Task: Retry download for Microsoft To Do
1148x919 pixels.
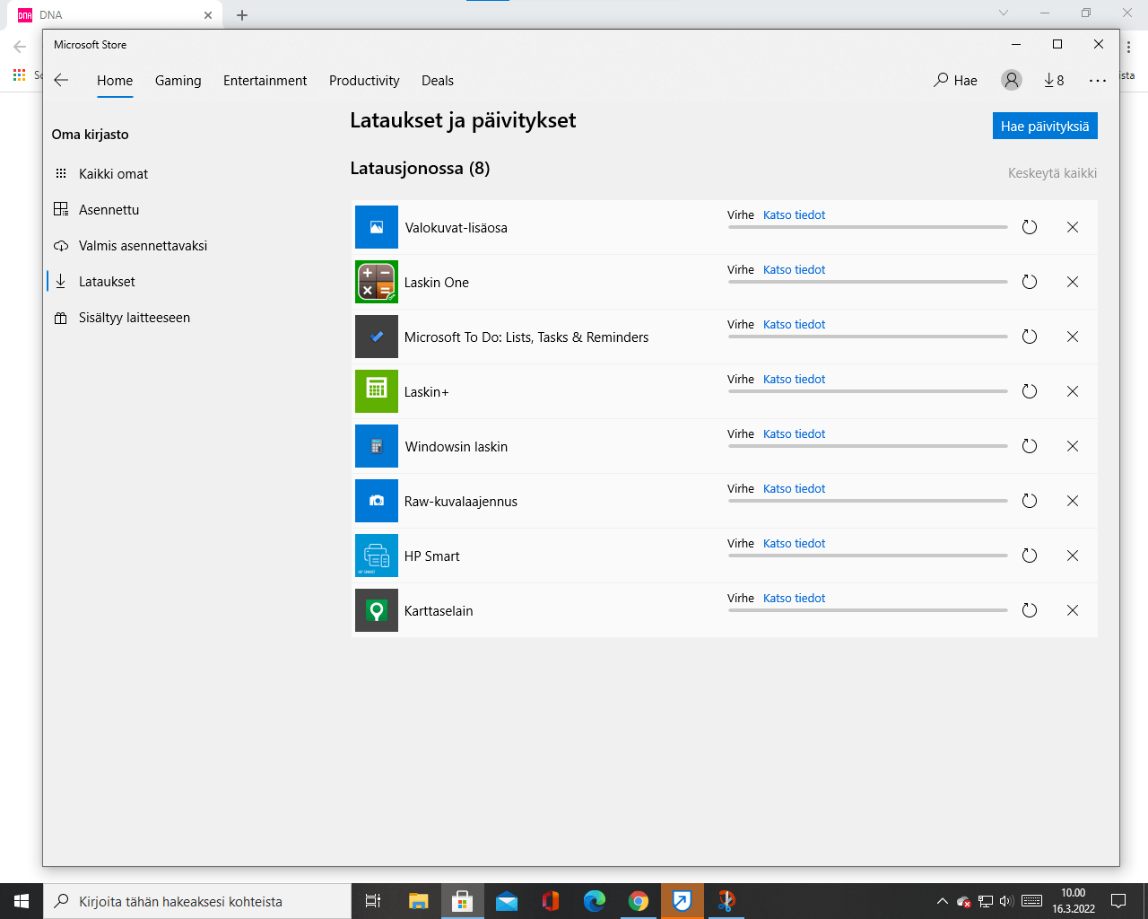Action: point(1030,337)
